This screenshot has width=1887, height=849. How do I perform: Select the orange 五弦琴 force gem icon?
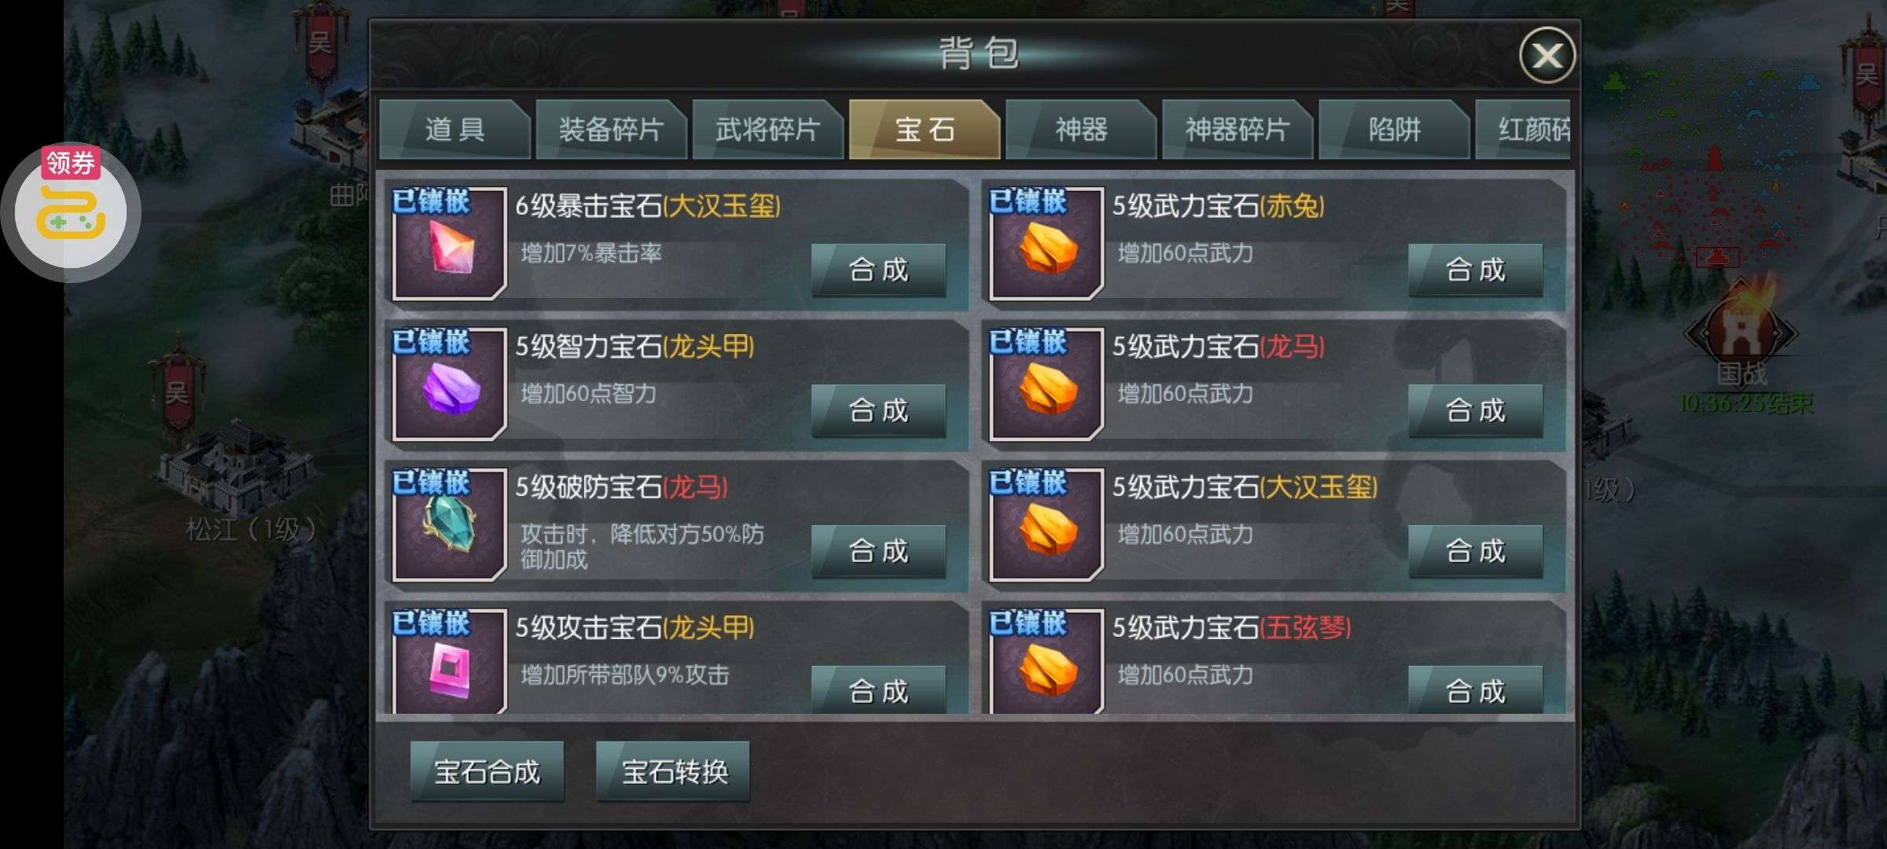pyautogui.click(x=1046, y=663)
